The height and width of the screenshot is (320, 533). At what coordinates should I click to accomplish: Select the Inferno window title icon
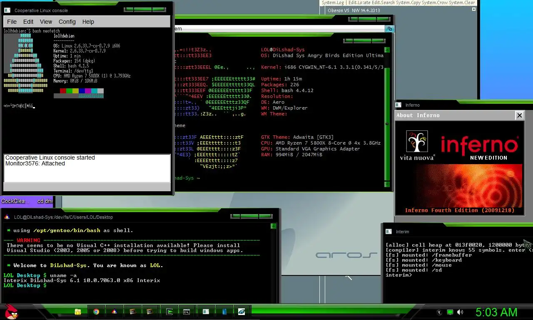pyautogui.click(x=398, y=105)
